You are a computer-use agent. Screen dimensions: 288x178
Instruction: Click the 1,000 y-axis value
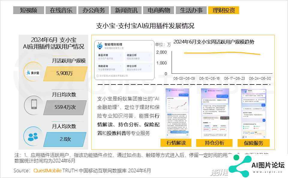[161, 63]
